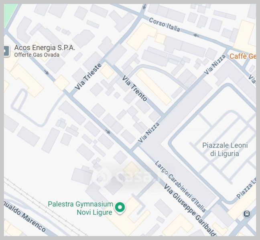Click the upper Via Nizza street label
The height and width of the screenshot is (240, 260).
[215, 64]
